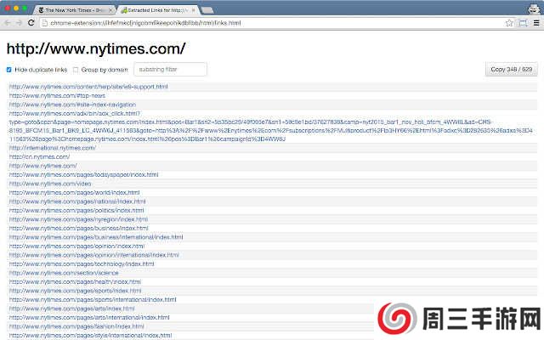Image resolution: width=544 pixels, height=340 pixels.
Task: Open the Chrome hamburger menu
Action: 535,22
